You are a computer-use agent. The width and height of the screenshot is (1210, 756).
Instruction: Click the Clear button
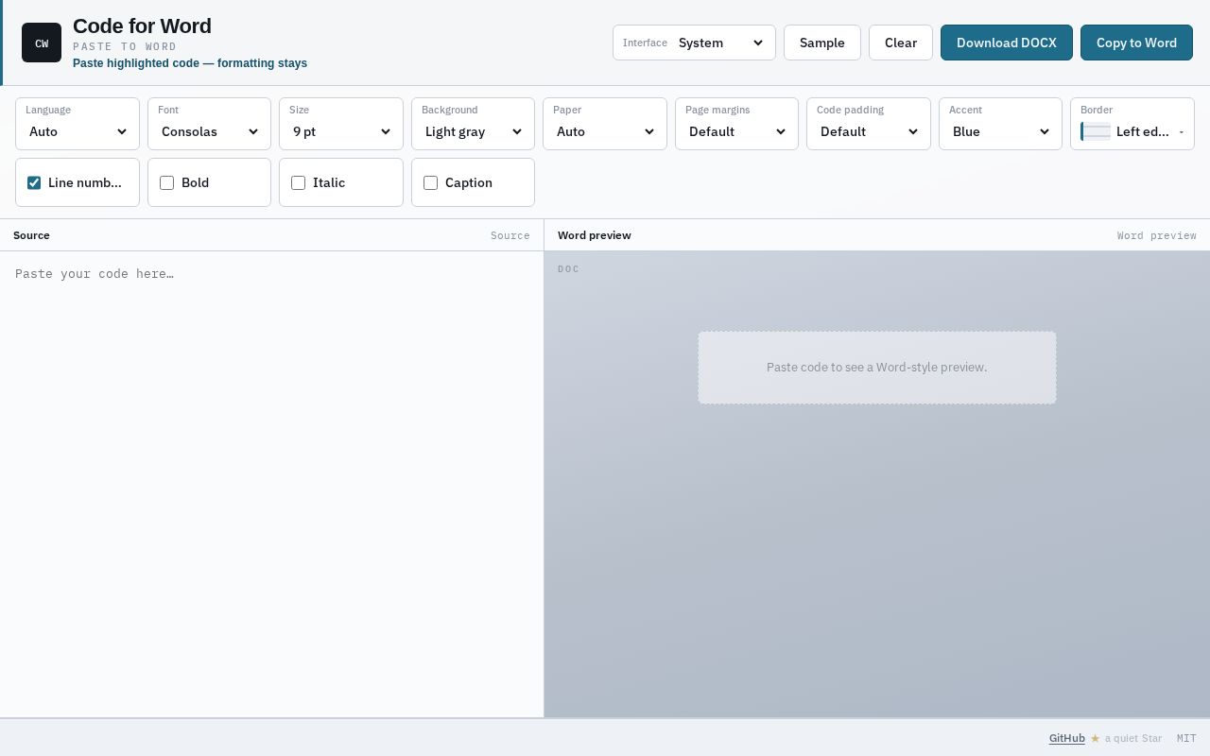coord(901,43)
